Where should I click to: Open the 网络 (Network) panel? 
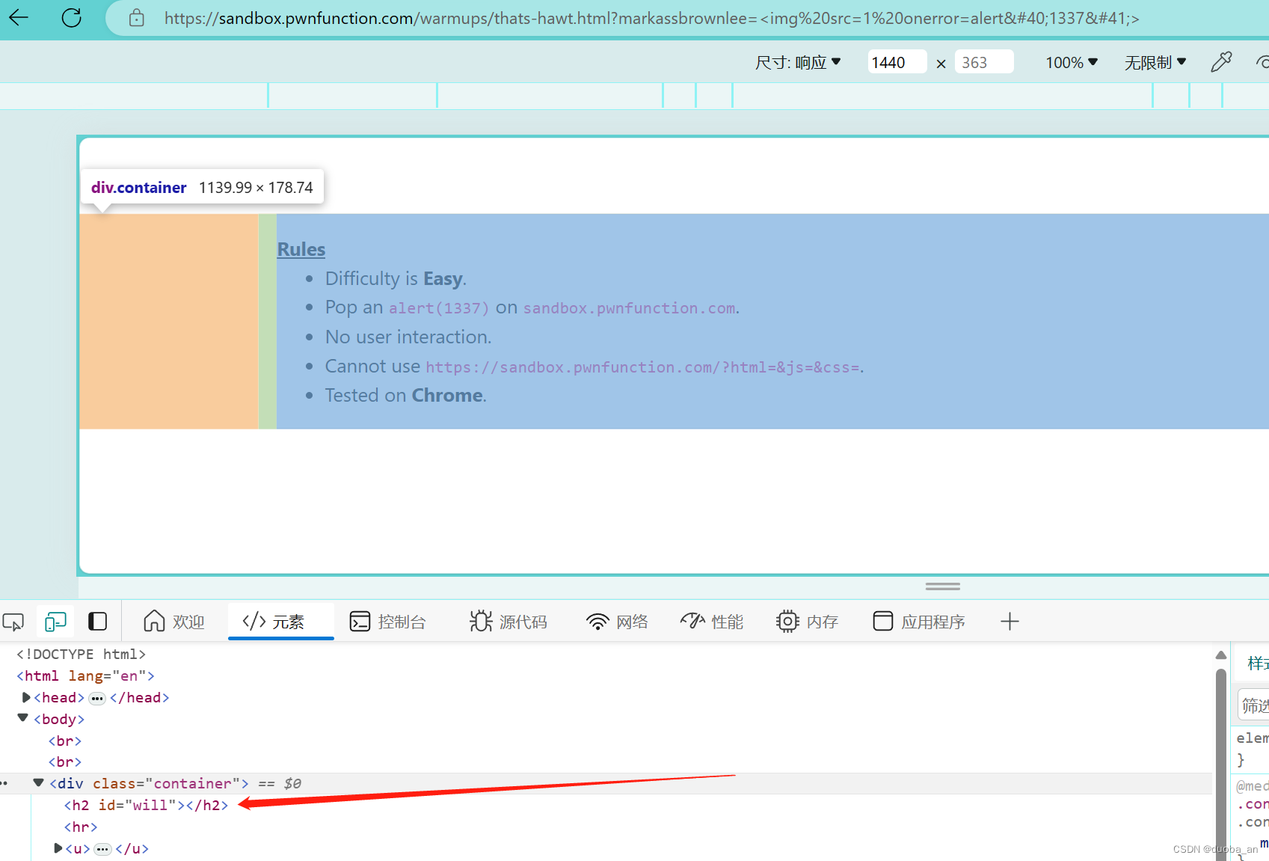(617, 621)
